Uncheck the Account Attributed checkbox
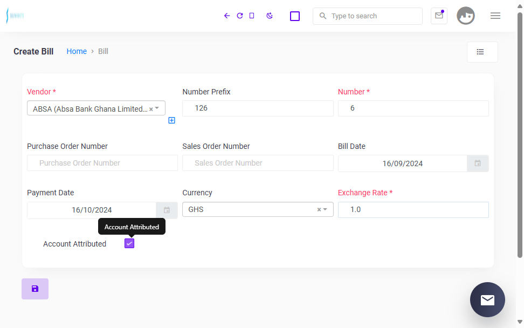This screenshot has width=524, height=328. pos(129,243)
